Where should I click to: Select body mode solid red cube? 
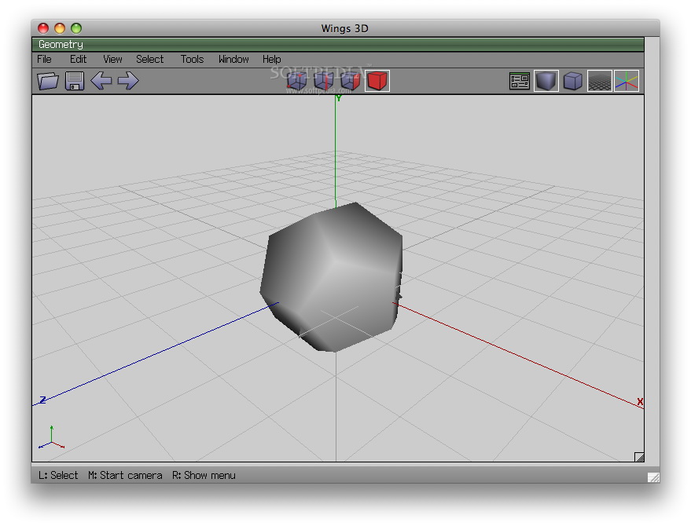point(377,80)
